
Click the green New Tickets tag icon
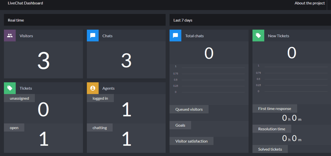pyautogui.click(x=258, y=35)
